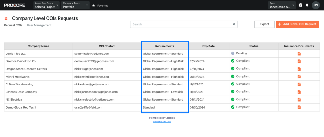
Task: Click the Favorites menu label
Action: (103, 6)
